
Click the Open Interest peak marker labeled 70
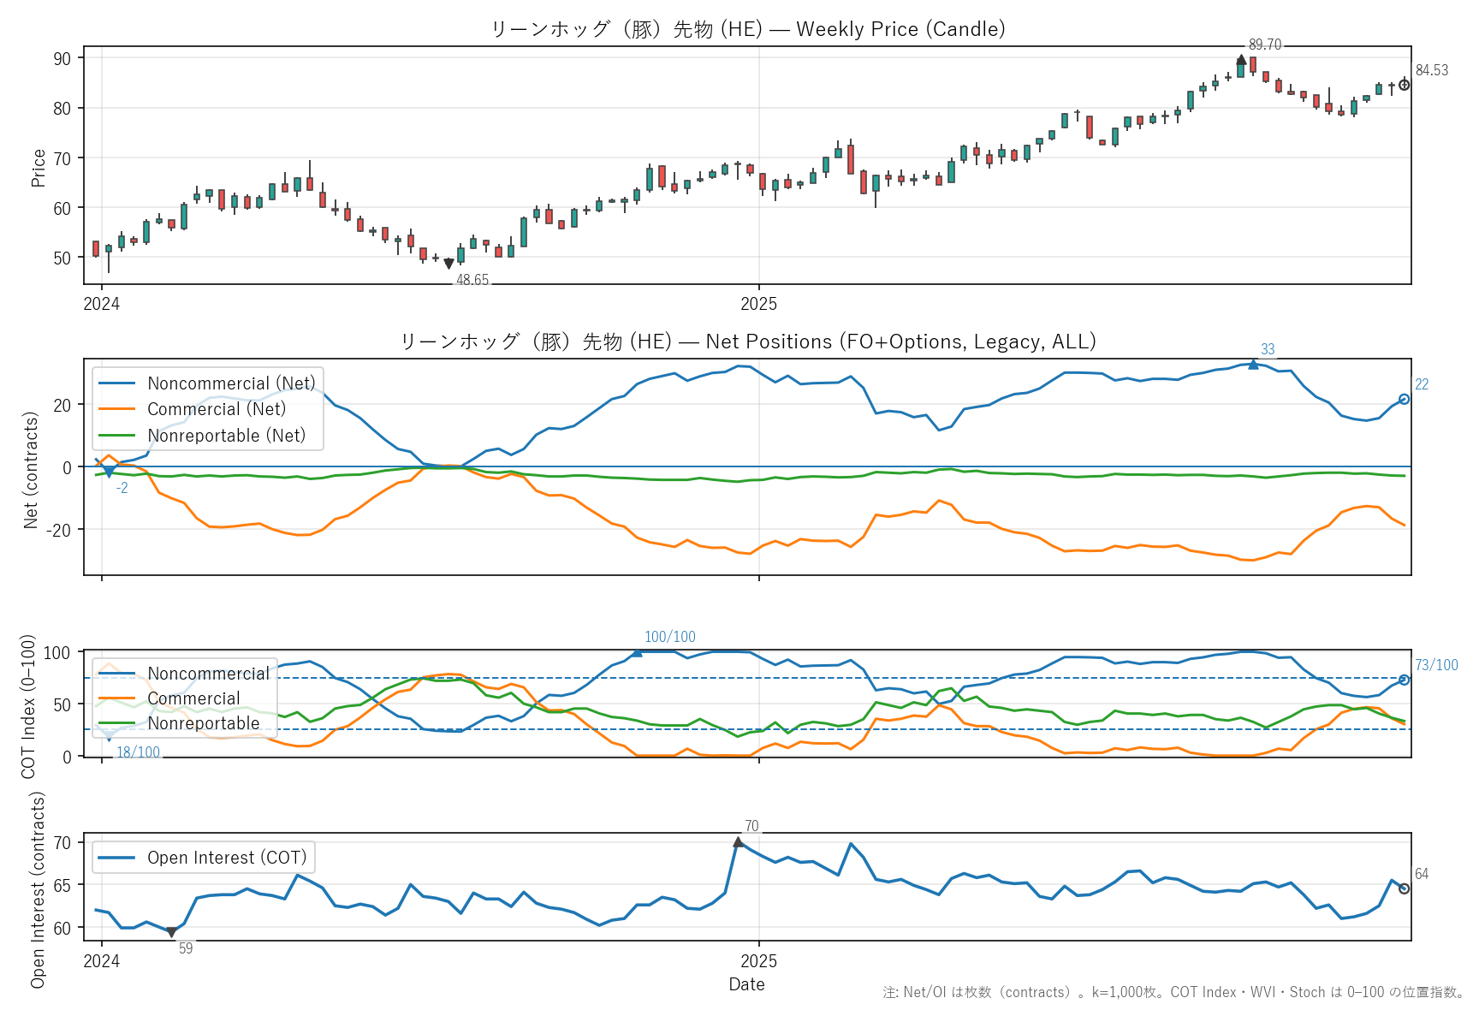tap(739, 842)
